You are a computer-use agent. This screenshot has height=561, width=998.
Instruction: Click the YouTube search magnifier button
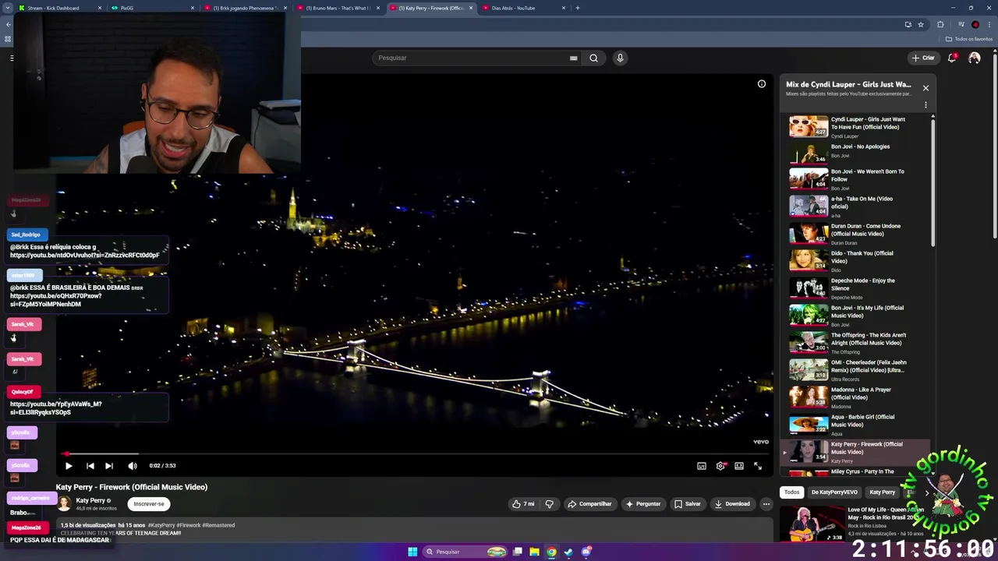[594, 58]
